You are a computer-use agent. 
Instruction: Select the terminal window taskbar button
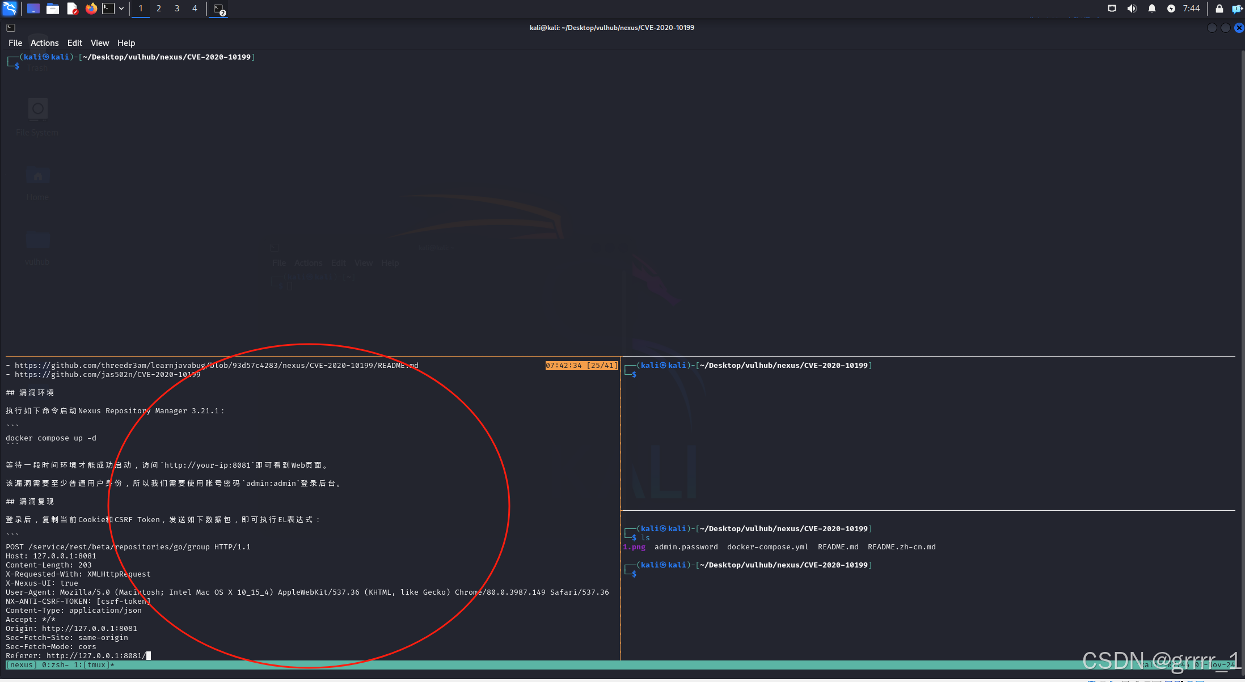tap(220, 9)
